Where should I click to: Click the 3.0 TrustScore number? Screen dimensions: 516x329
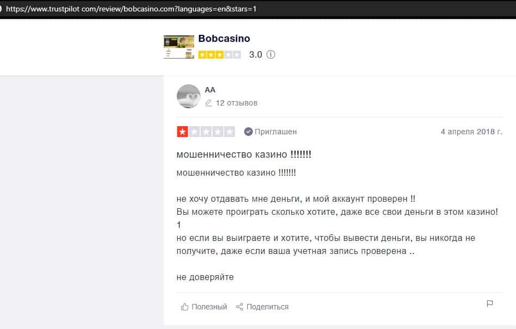point(256,54)
